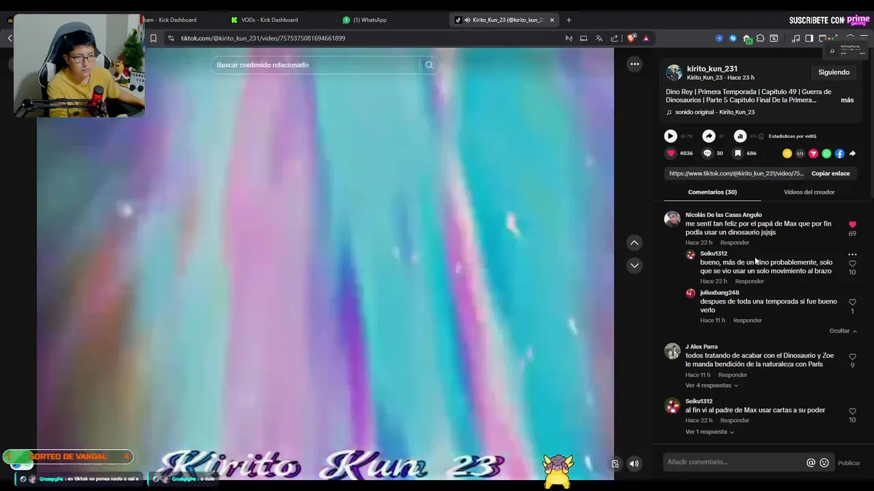Viewport: 874px width, 491px height.
Task: Click the TikTok URL in the address bar
Action: pyautogui.click(x=263, y=38)
